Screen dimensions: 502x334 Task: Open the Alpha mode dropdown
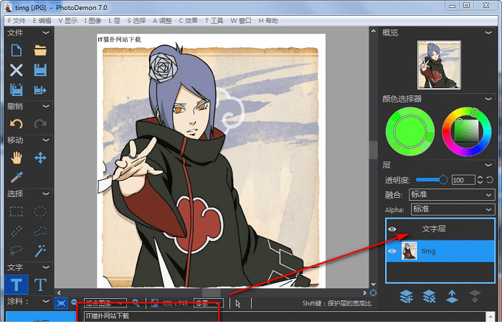pyautogui.click(x=453, y=209)
